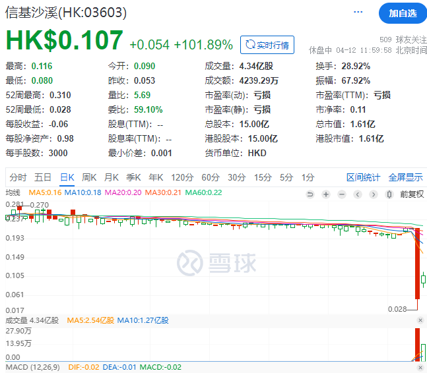
Task: Switch to the 60分 chart tab
Action: [211, 177]
